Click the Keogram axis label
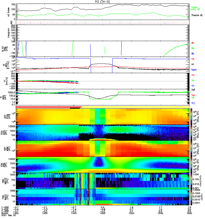This screenshot has width=205, height=219. click(x=9, y=33)
